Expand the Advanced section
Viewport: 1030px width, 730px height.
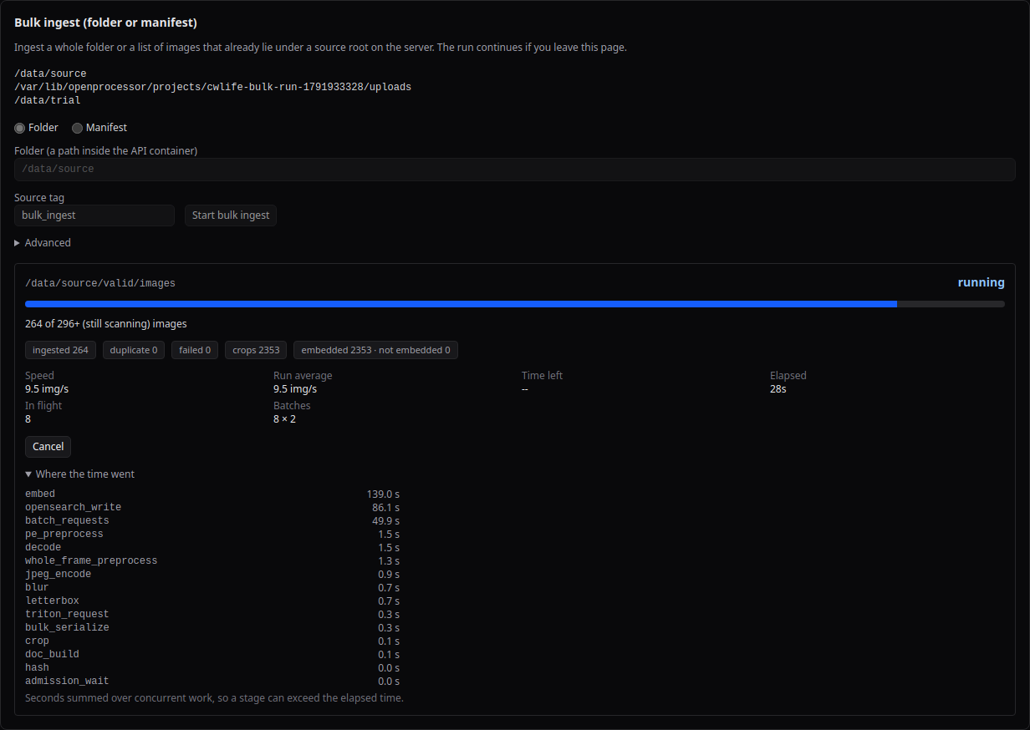click(x=43, y=243)
